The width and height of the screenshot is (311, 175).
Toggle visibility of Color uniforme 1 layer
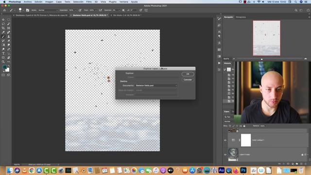(x=225, y=140)
